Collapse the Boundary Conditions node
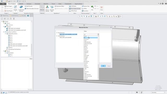The width and height of the screenshot is (167, 94). 4,32
